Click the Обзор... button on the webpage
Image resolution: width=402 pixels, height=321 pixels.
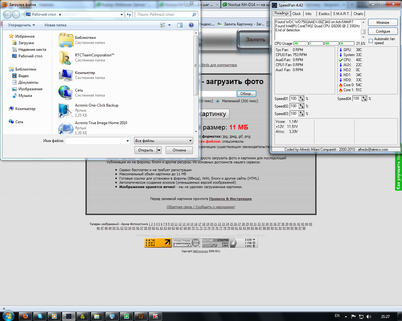[x=246, y=94]
